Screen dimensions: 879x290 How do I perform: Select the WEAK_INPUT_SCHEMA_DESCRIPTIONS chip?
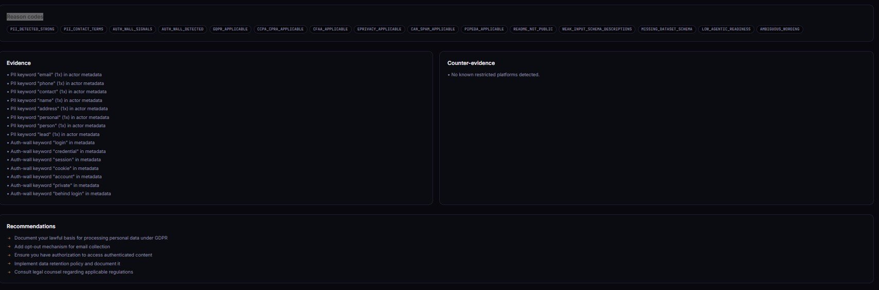pos(597,29)
